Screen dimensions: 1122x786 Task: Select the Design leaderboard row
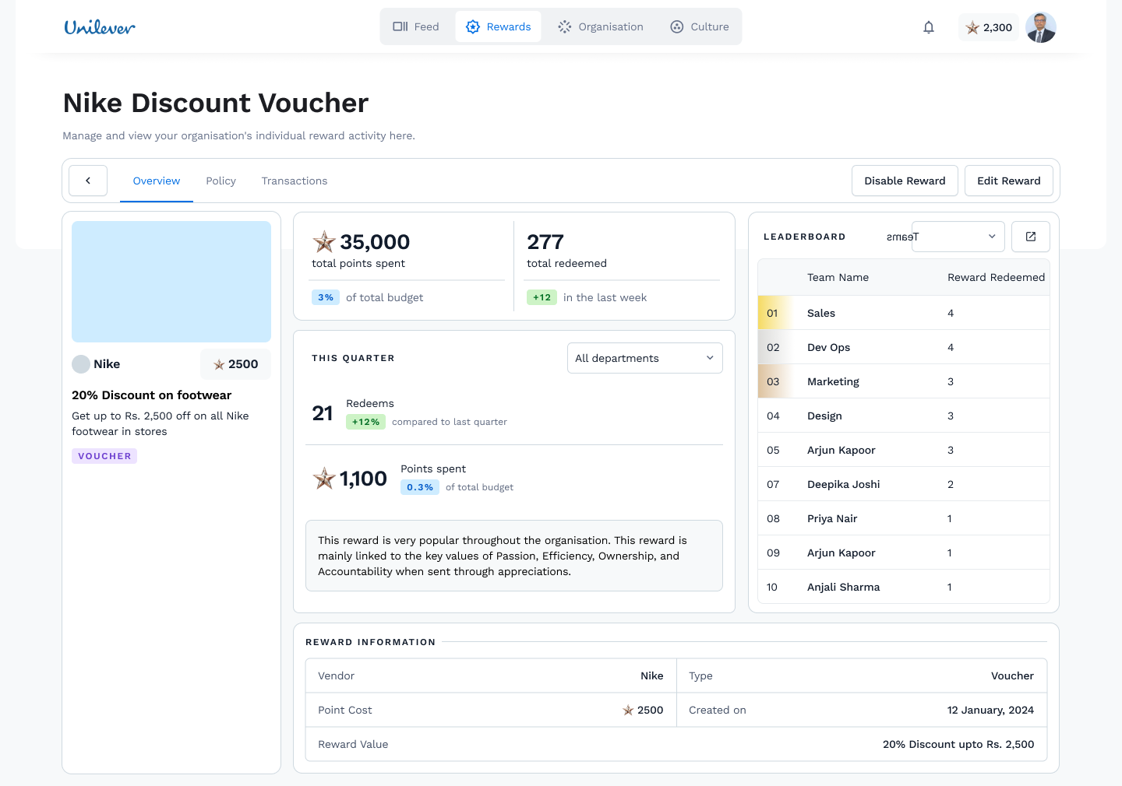click(x=904, y=416)
